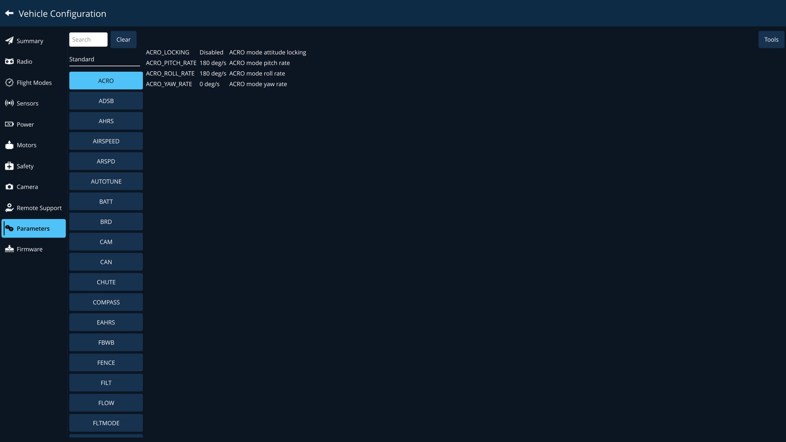Open the Summary page

34,41
